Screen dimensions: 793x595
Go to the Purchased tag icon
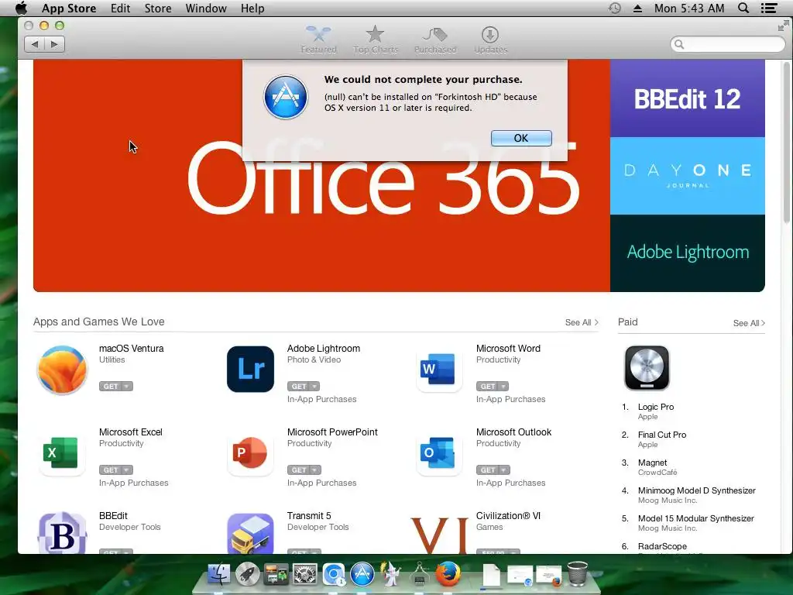(x=435, y=34)
